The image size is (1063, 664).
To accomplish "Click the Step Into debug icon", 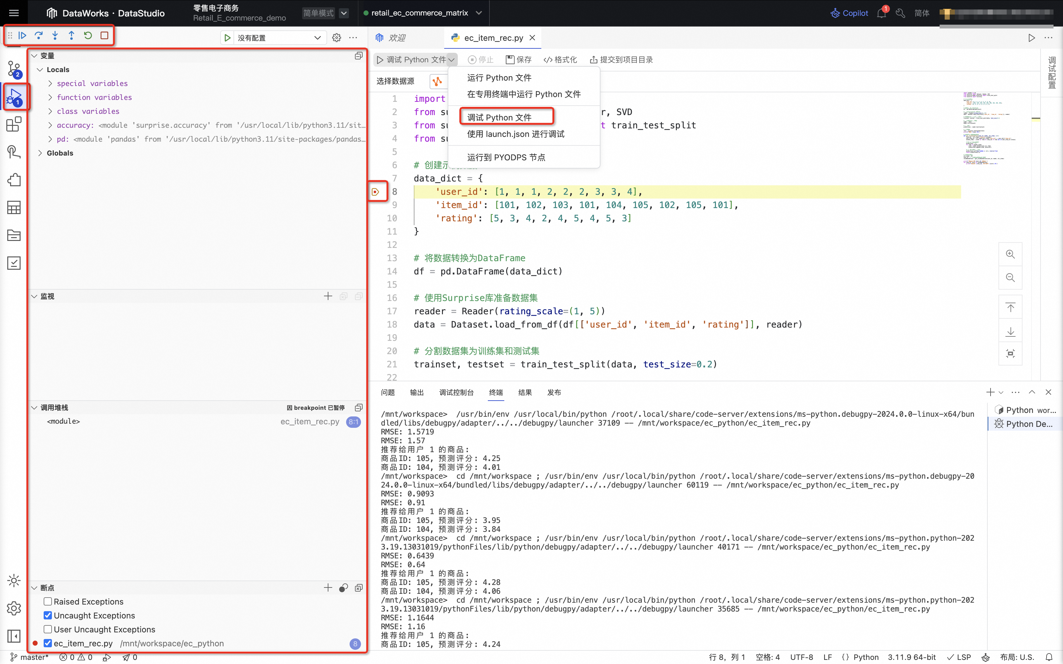I will coord(55,35).
